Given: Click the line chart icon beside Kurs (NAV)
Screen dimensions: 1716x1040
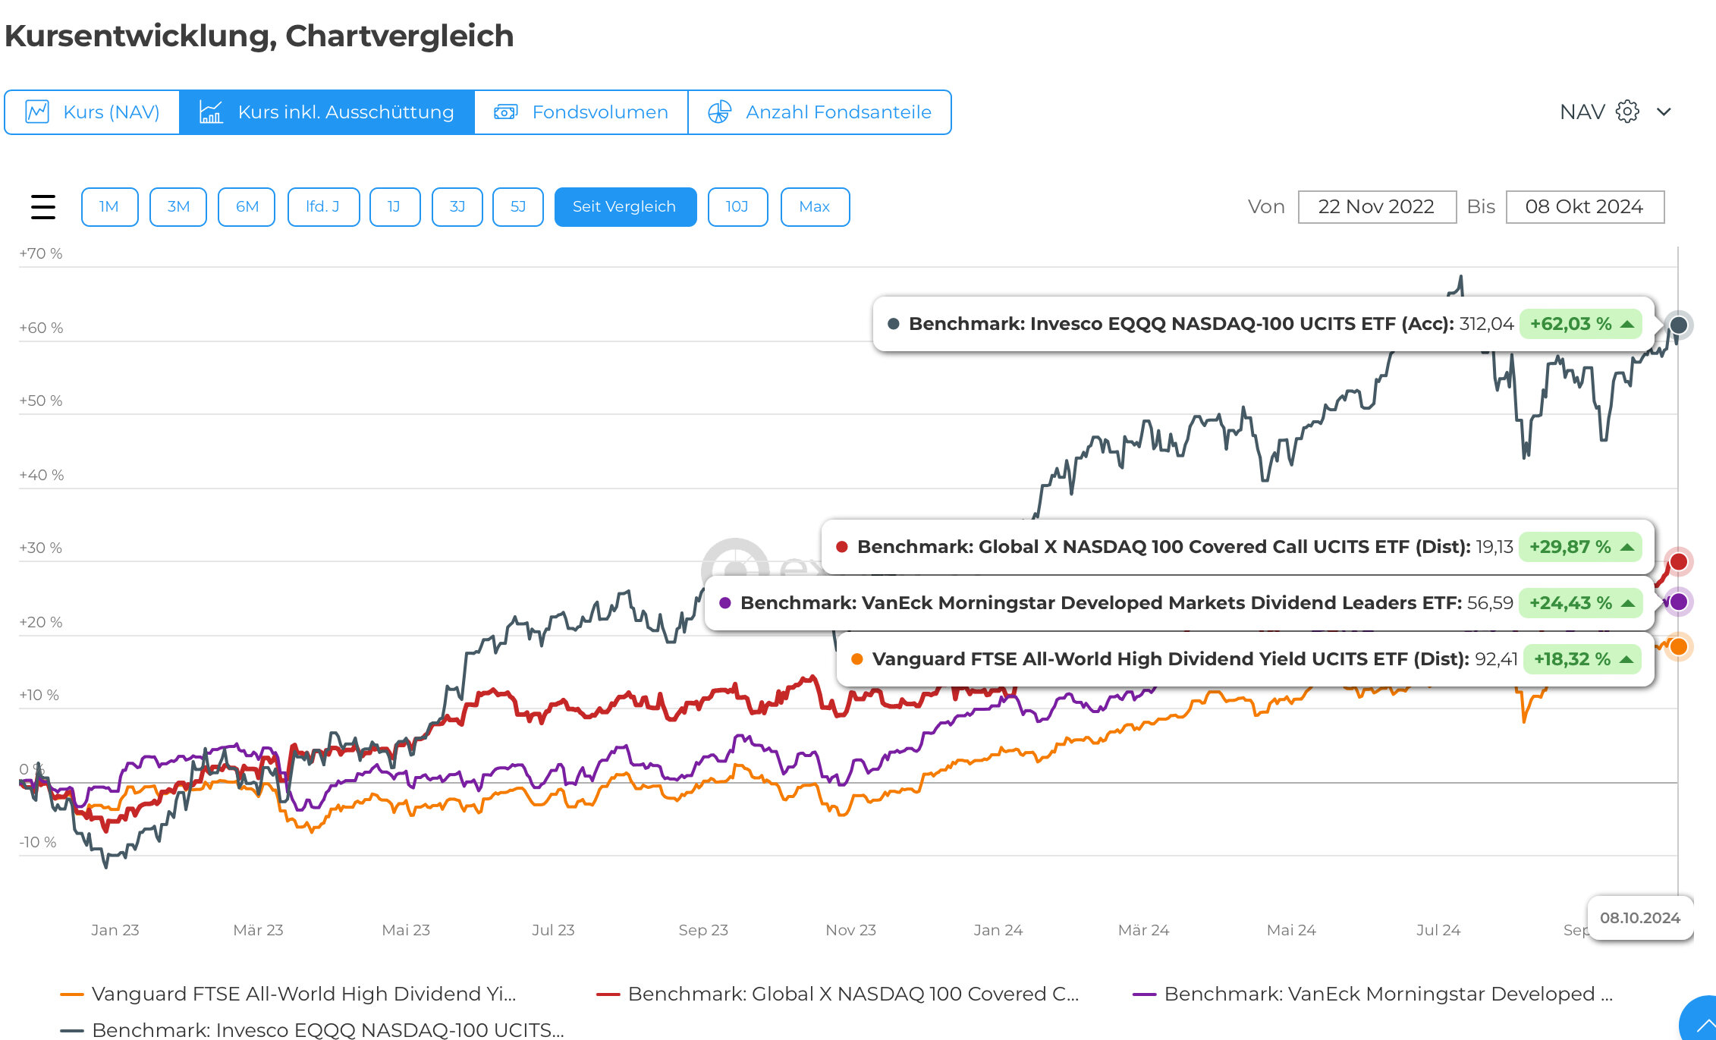Looking at the screenshot, I should pyautogui.click(x=37, y=112).
